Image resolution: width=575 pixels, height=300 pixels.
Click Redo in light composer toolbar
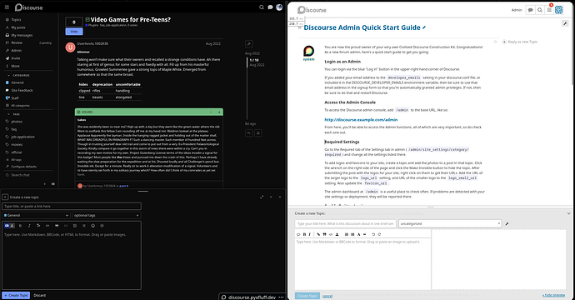(379, 234)
